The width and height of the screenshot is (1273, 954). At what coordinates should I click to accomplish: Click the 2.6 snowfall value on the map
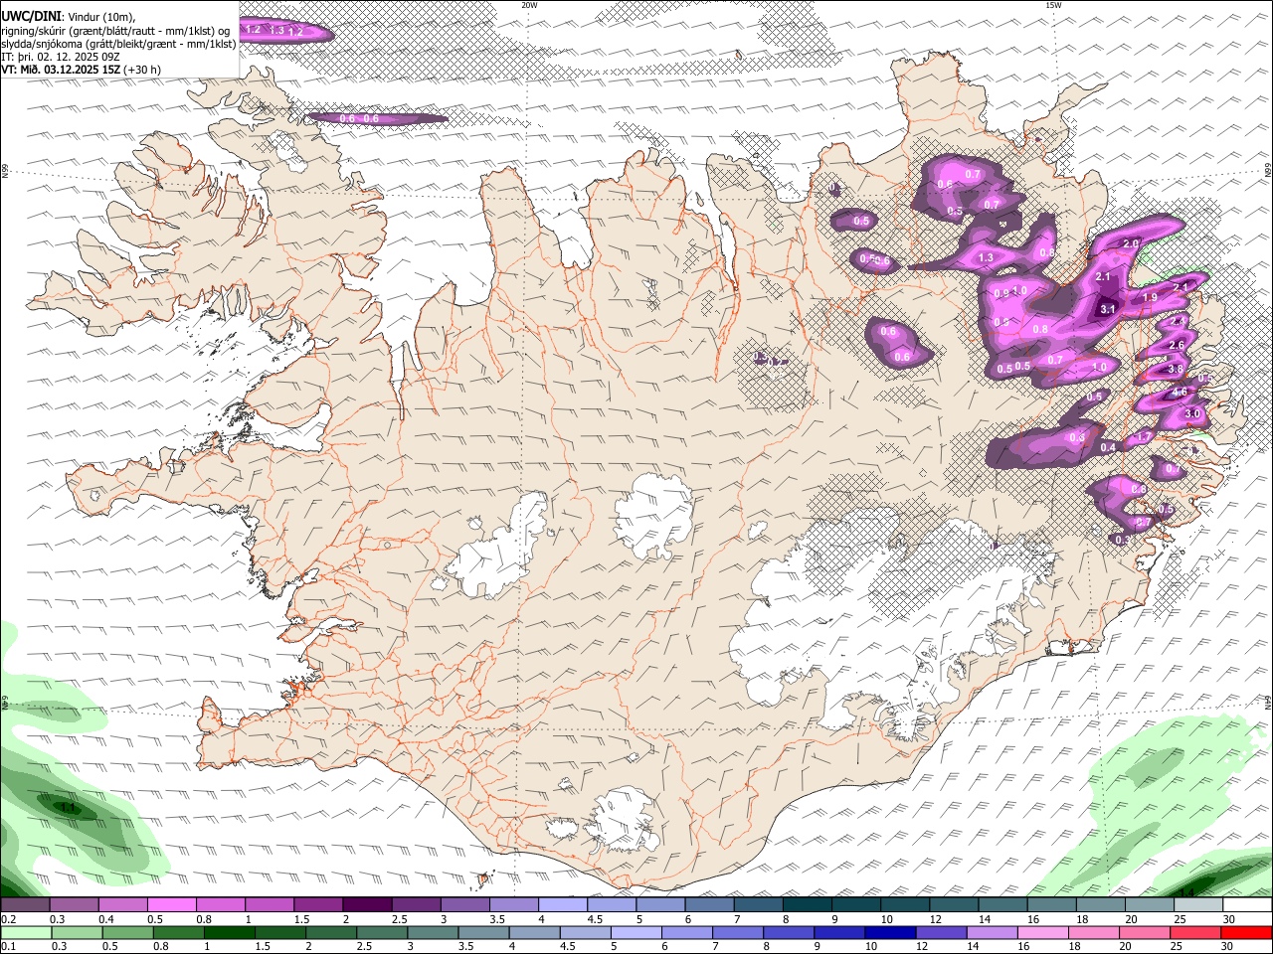1177,345
